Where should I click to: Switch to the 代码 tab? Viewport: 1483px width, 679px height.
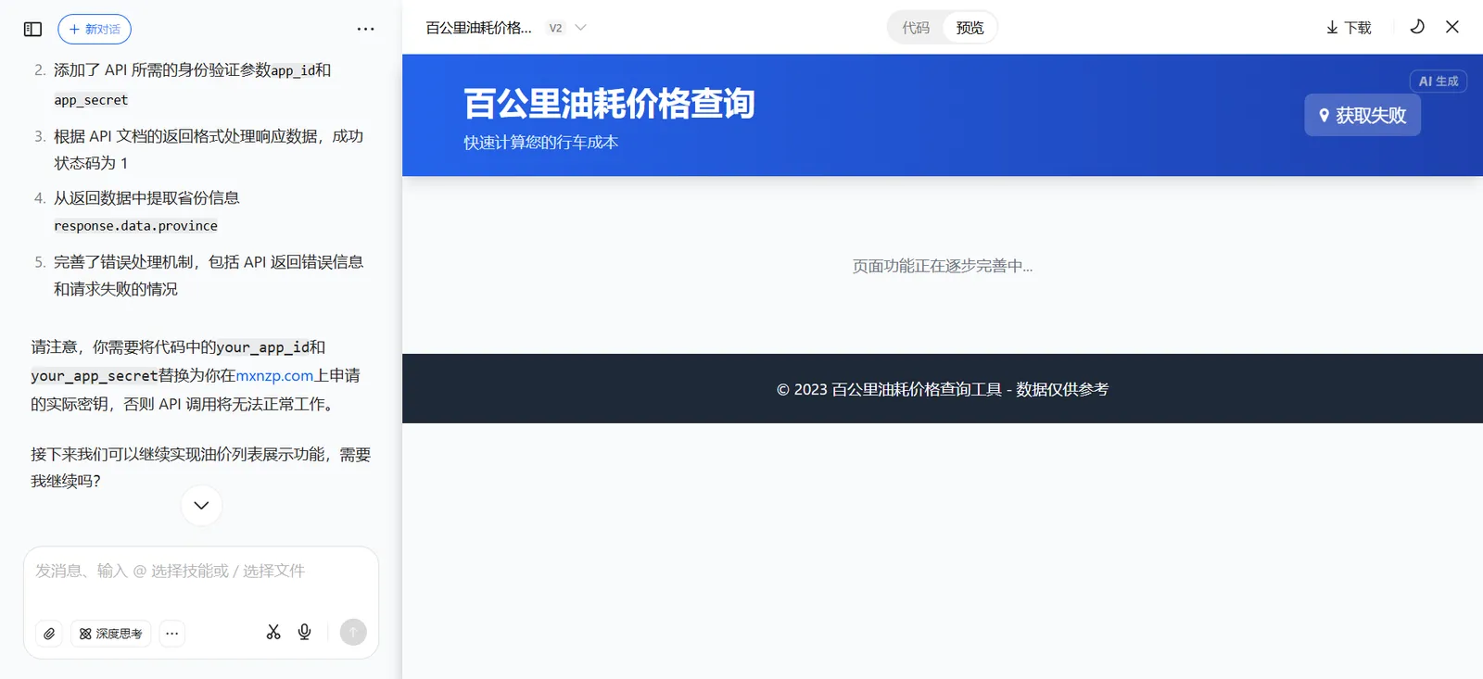(916, 28)
